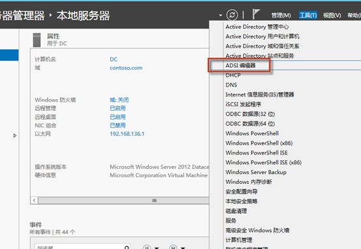This screenshot has height=249, width=361.
Task: Open 磁盘清理
Action: pos(237,211)
